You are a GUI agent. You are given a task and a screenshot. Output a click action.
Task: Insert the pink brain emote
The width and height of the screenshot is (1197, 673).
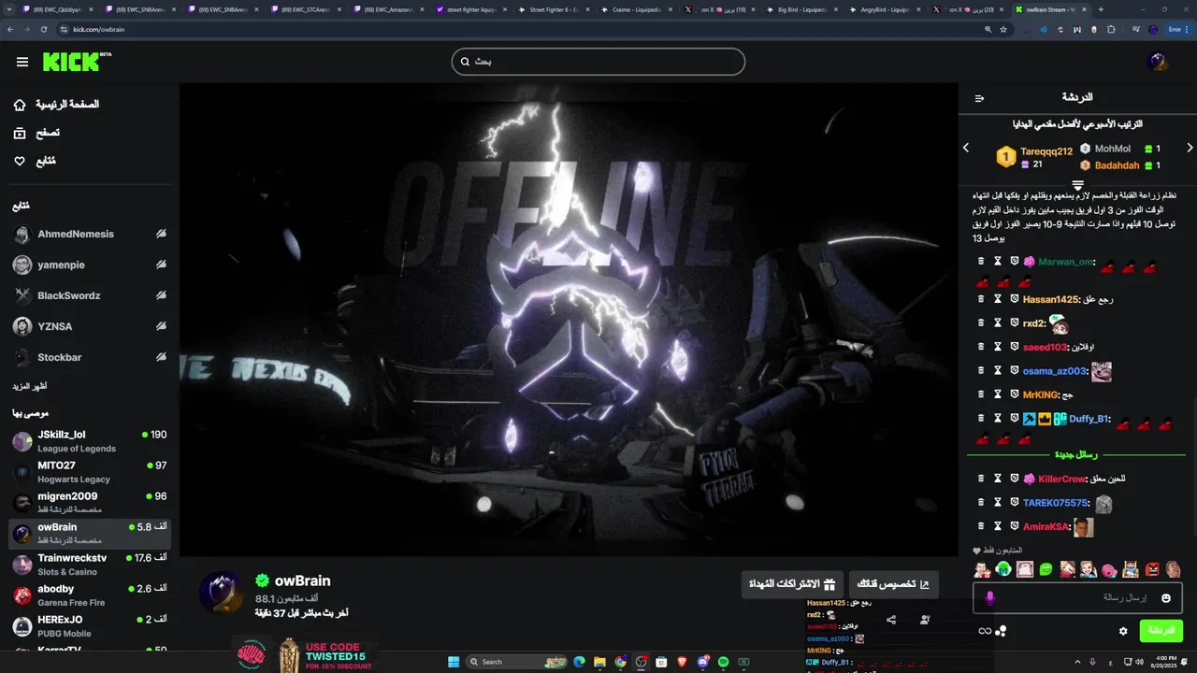pos(1109,568)
